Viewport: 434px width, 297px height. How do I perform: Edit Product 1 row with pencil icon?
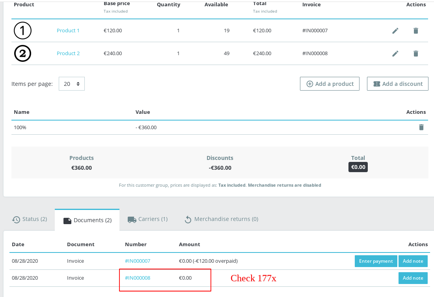click(395, 31)
